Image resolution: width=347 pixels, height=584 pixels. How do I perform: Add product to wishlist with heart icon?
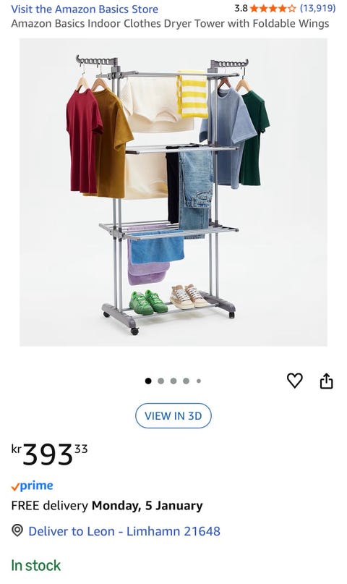(x=294, y=380)
